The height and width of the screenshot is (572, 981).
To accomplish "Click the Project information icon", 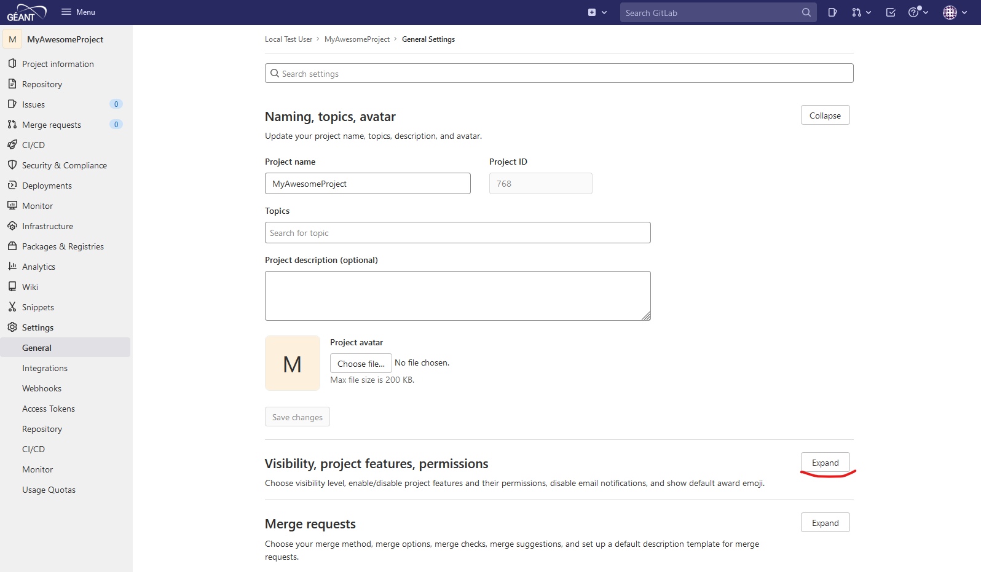I will (x=12, y=64).
